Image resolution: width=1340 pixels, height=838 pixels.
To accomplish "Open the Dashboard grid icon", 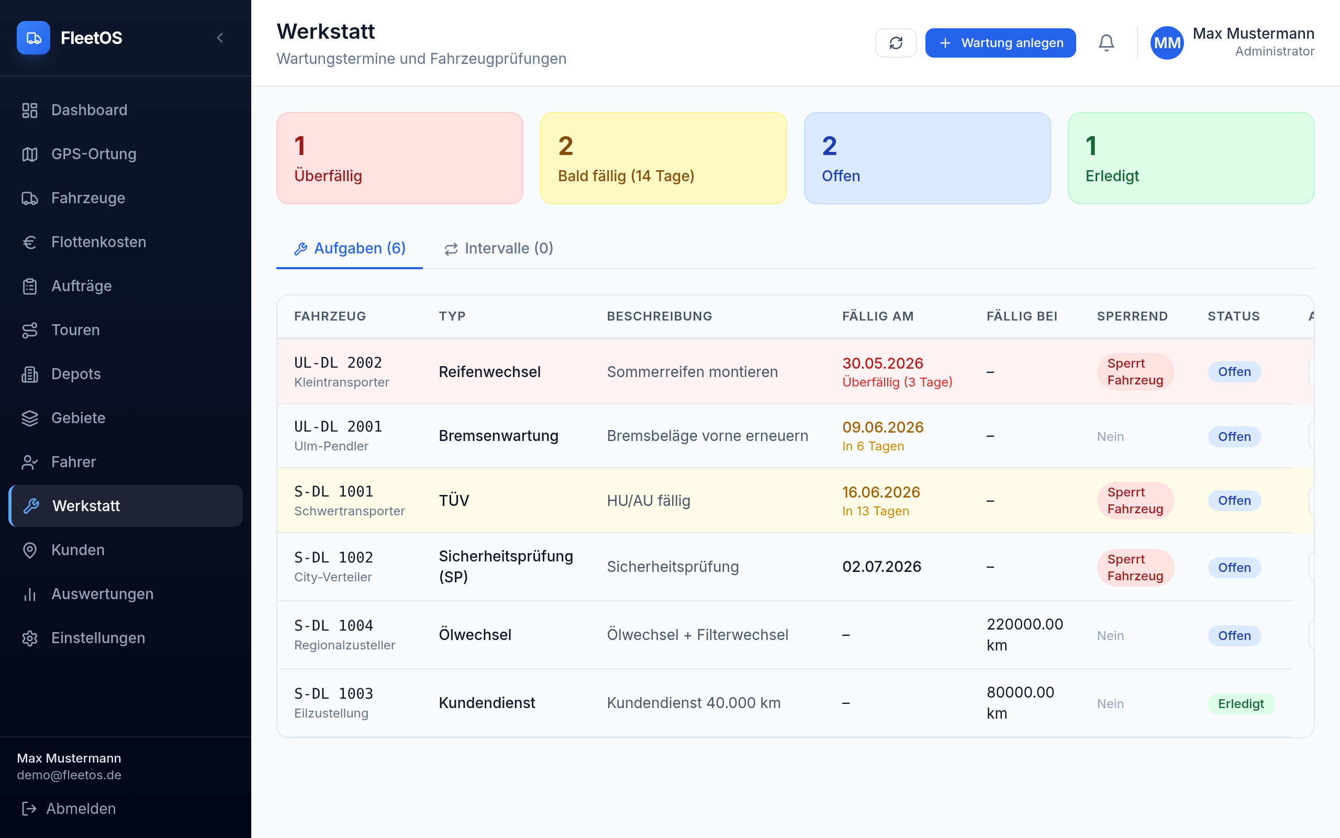I will pos(30,111).
